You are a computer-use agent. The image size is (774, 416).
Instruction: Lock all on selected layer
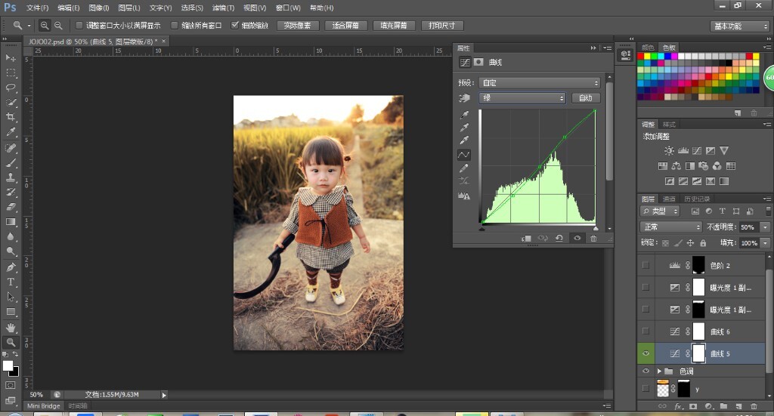click(703, 243)
